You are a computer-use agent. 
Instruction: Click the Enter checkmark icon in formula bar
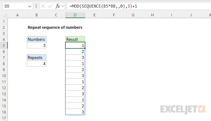pyautogui.click(x=50, y=6)
